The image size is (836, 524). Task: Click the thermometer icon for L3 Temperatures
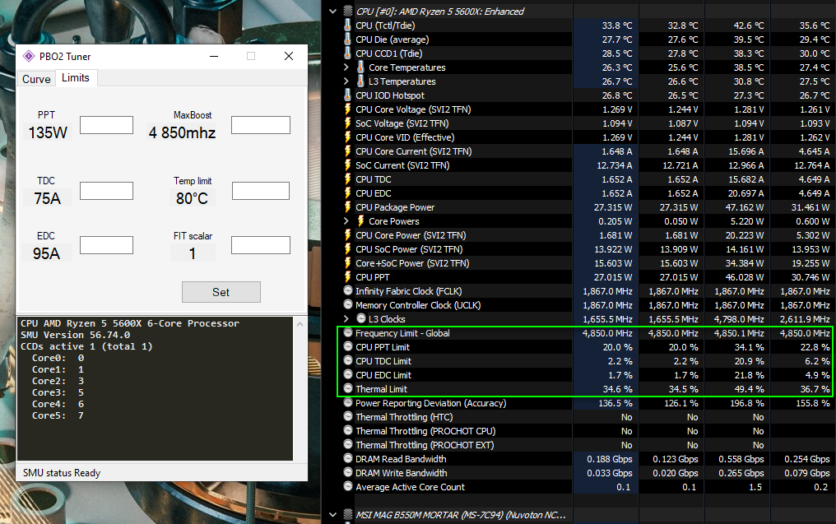[360, 81]
